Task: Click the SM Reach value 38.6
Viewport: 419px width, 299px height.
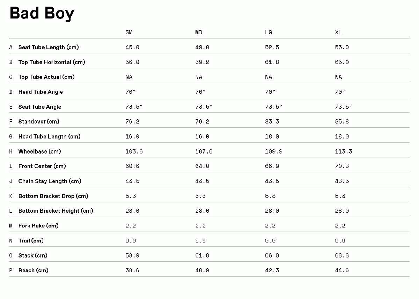Action: click(132, 270)
